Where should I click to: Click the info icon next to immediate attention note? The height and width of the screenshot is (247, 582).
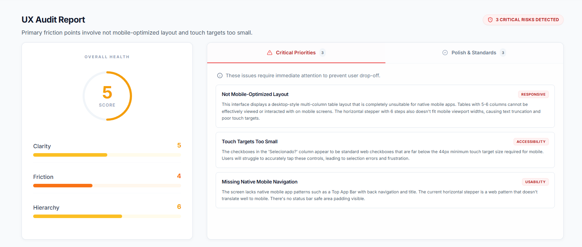tap(220, 76)
